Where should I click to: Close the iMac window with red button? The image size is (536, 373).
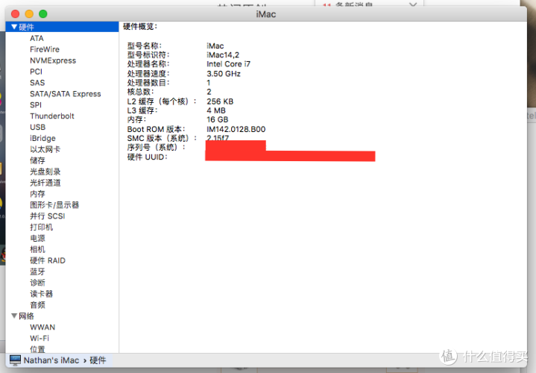point(16,13)
